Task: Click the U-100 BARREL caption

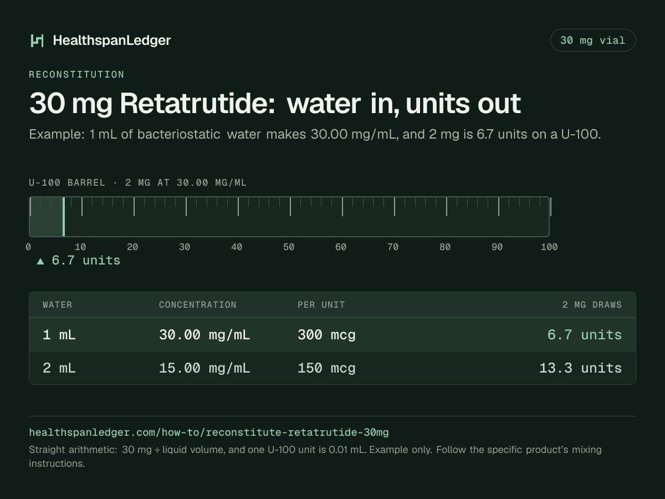Action: pyautogui.click(x=138, y=182)
